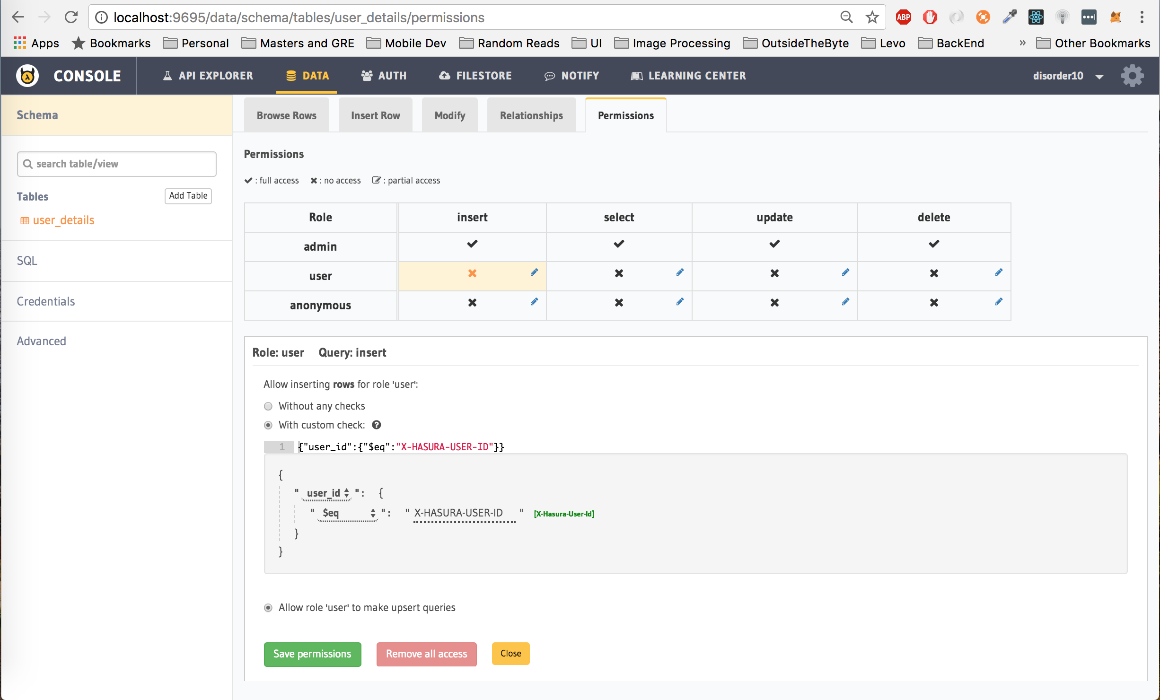Click the help question mark beside custom check
Screen dimensions: 1160x700
click(377, 425)
